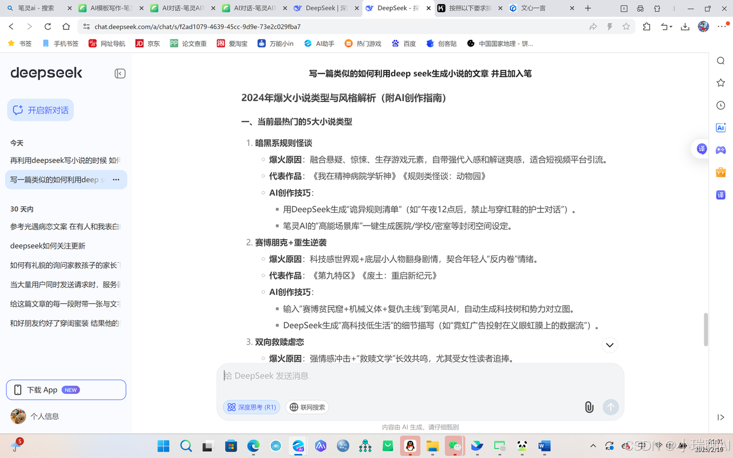
Task: Open 热门游戏 bookmark
Action: 362,44
